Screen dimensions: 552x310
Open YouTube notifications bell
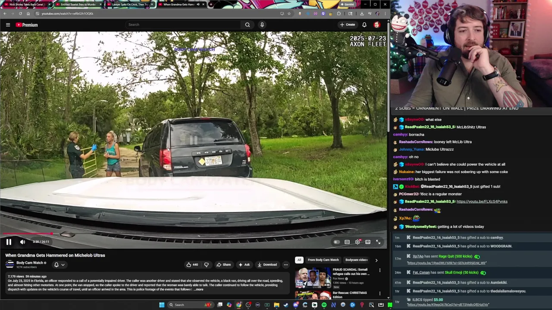[364, 25]
